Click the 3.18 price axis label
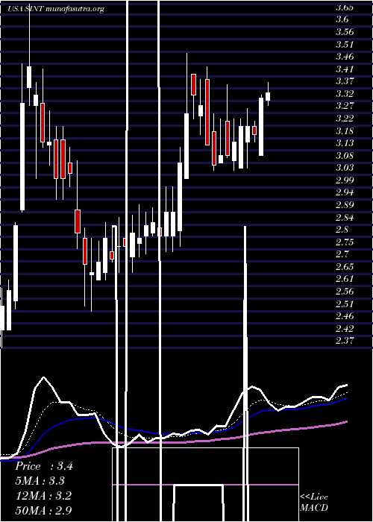 click(x=345, y=130)
